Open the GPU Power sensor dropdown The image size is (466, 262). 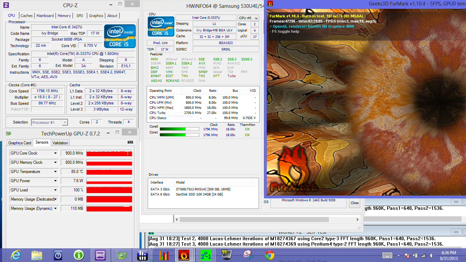click(56, 181)
